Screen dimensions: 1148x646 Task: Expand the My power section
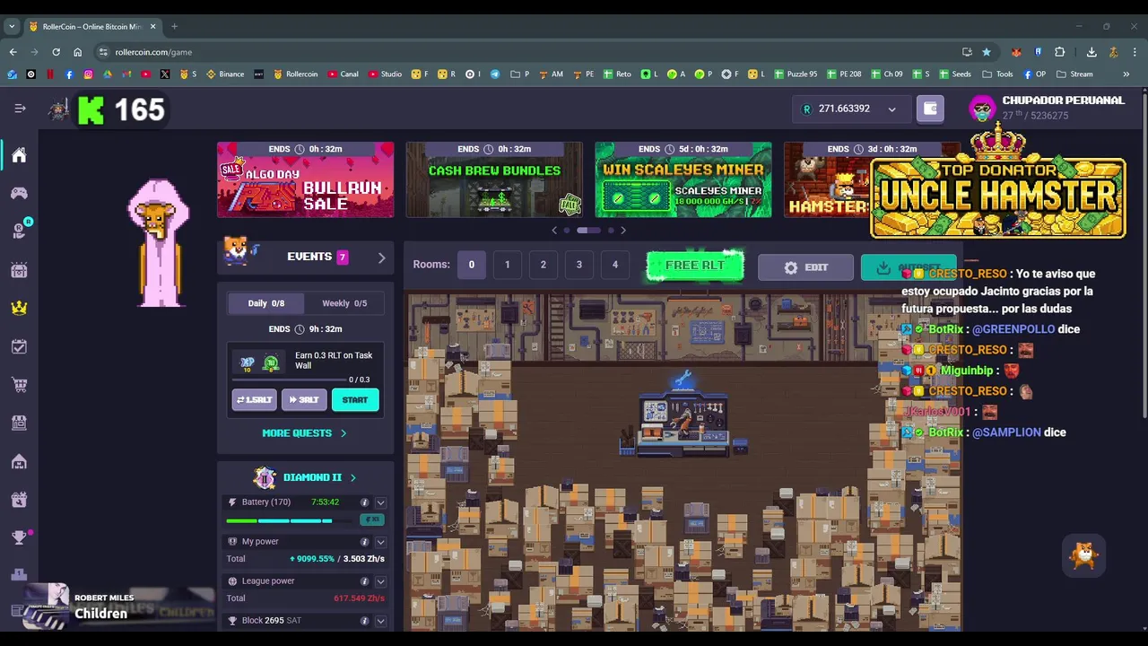pyautogui.click(x=380, y=542)
